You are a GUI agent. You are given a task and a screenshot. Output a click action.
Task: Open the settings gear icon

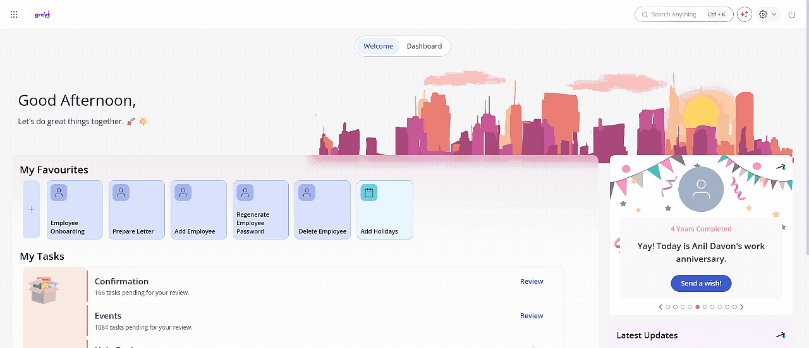point(763,14)
